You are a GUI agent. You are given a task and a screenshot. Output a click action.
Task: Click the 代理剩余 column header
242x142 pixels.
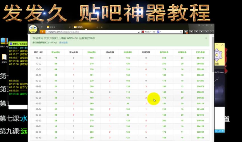coord(182,52)
